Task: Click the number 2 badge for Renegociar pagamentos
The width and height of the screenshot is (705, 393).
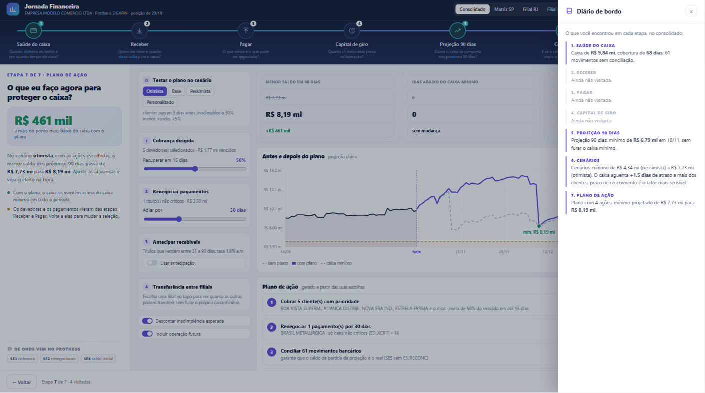Action: 271,327
